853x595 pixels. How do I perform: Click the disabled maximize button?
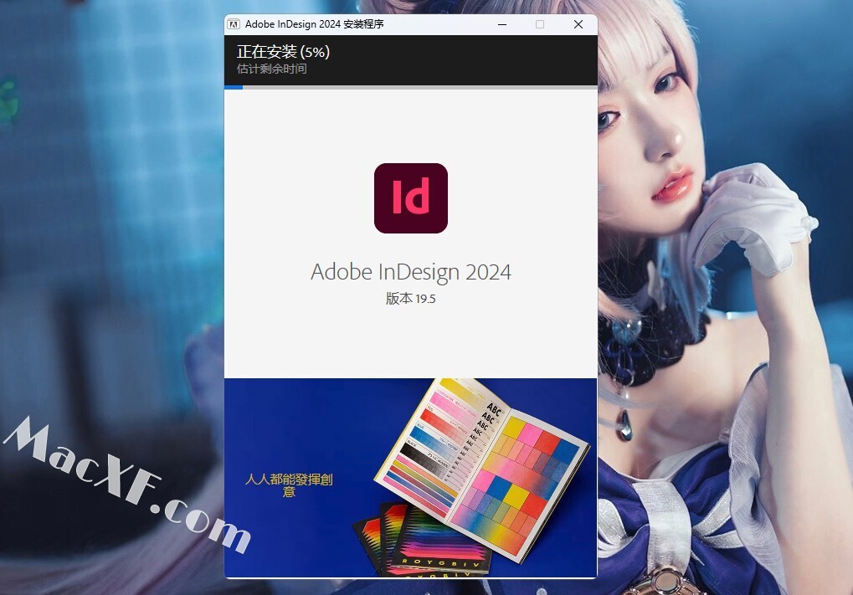(540, 24)
